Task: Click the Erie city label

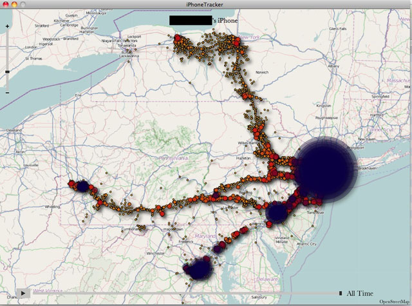Action: click(79, 95)
